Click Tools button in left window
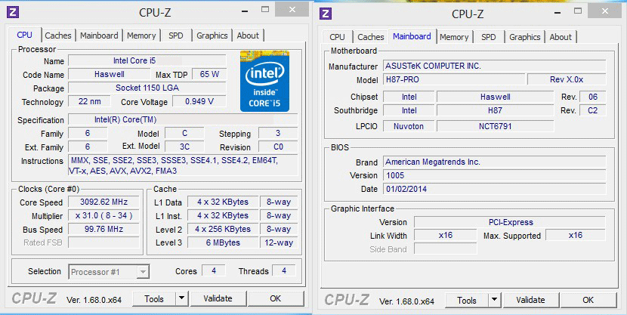This screenshot has height=315, width=627. [154, 298]
